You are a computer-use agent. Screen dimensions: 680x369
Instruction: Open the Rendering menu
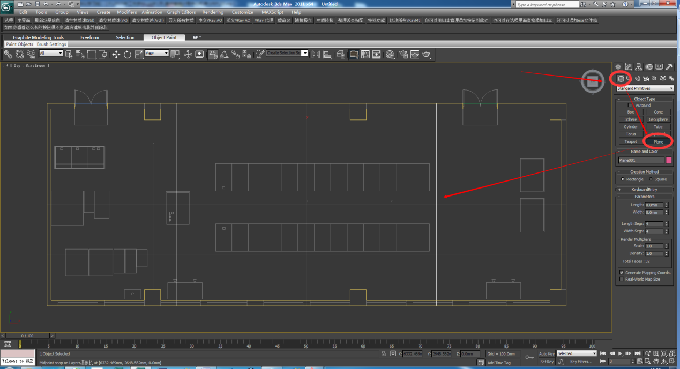[x=213, y=12]
